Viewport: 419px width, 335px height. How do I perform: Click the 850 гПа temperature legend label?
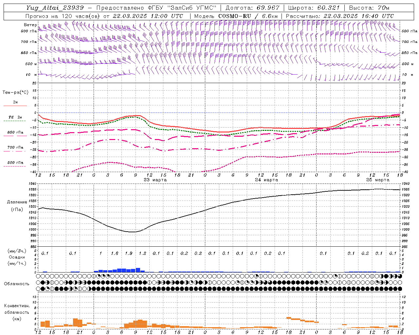point(15,132)
